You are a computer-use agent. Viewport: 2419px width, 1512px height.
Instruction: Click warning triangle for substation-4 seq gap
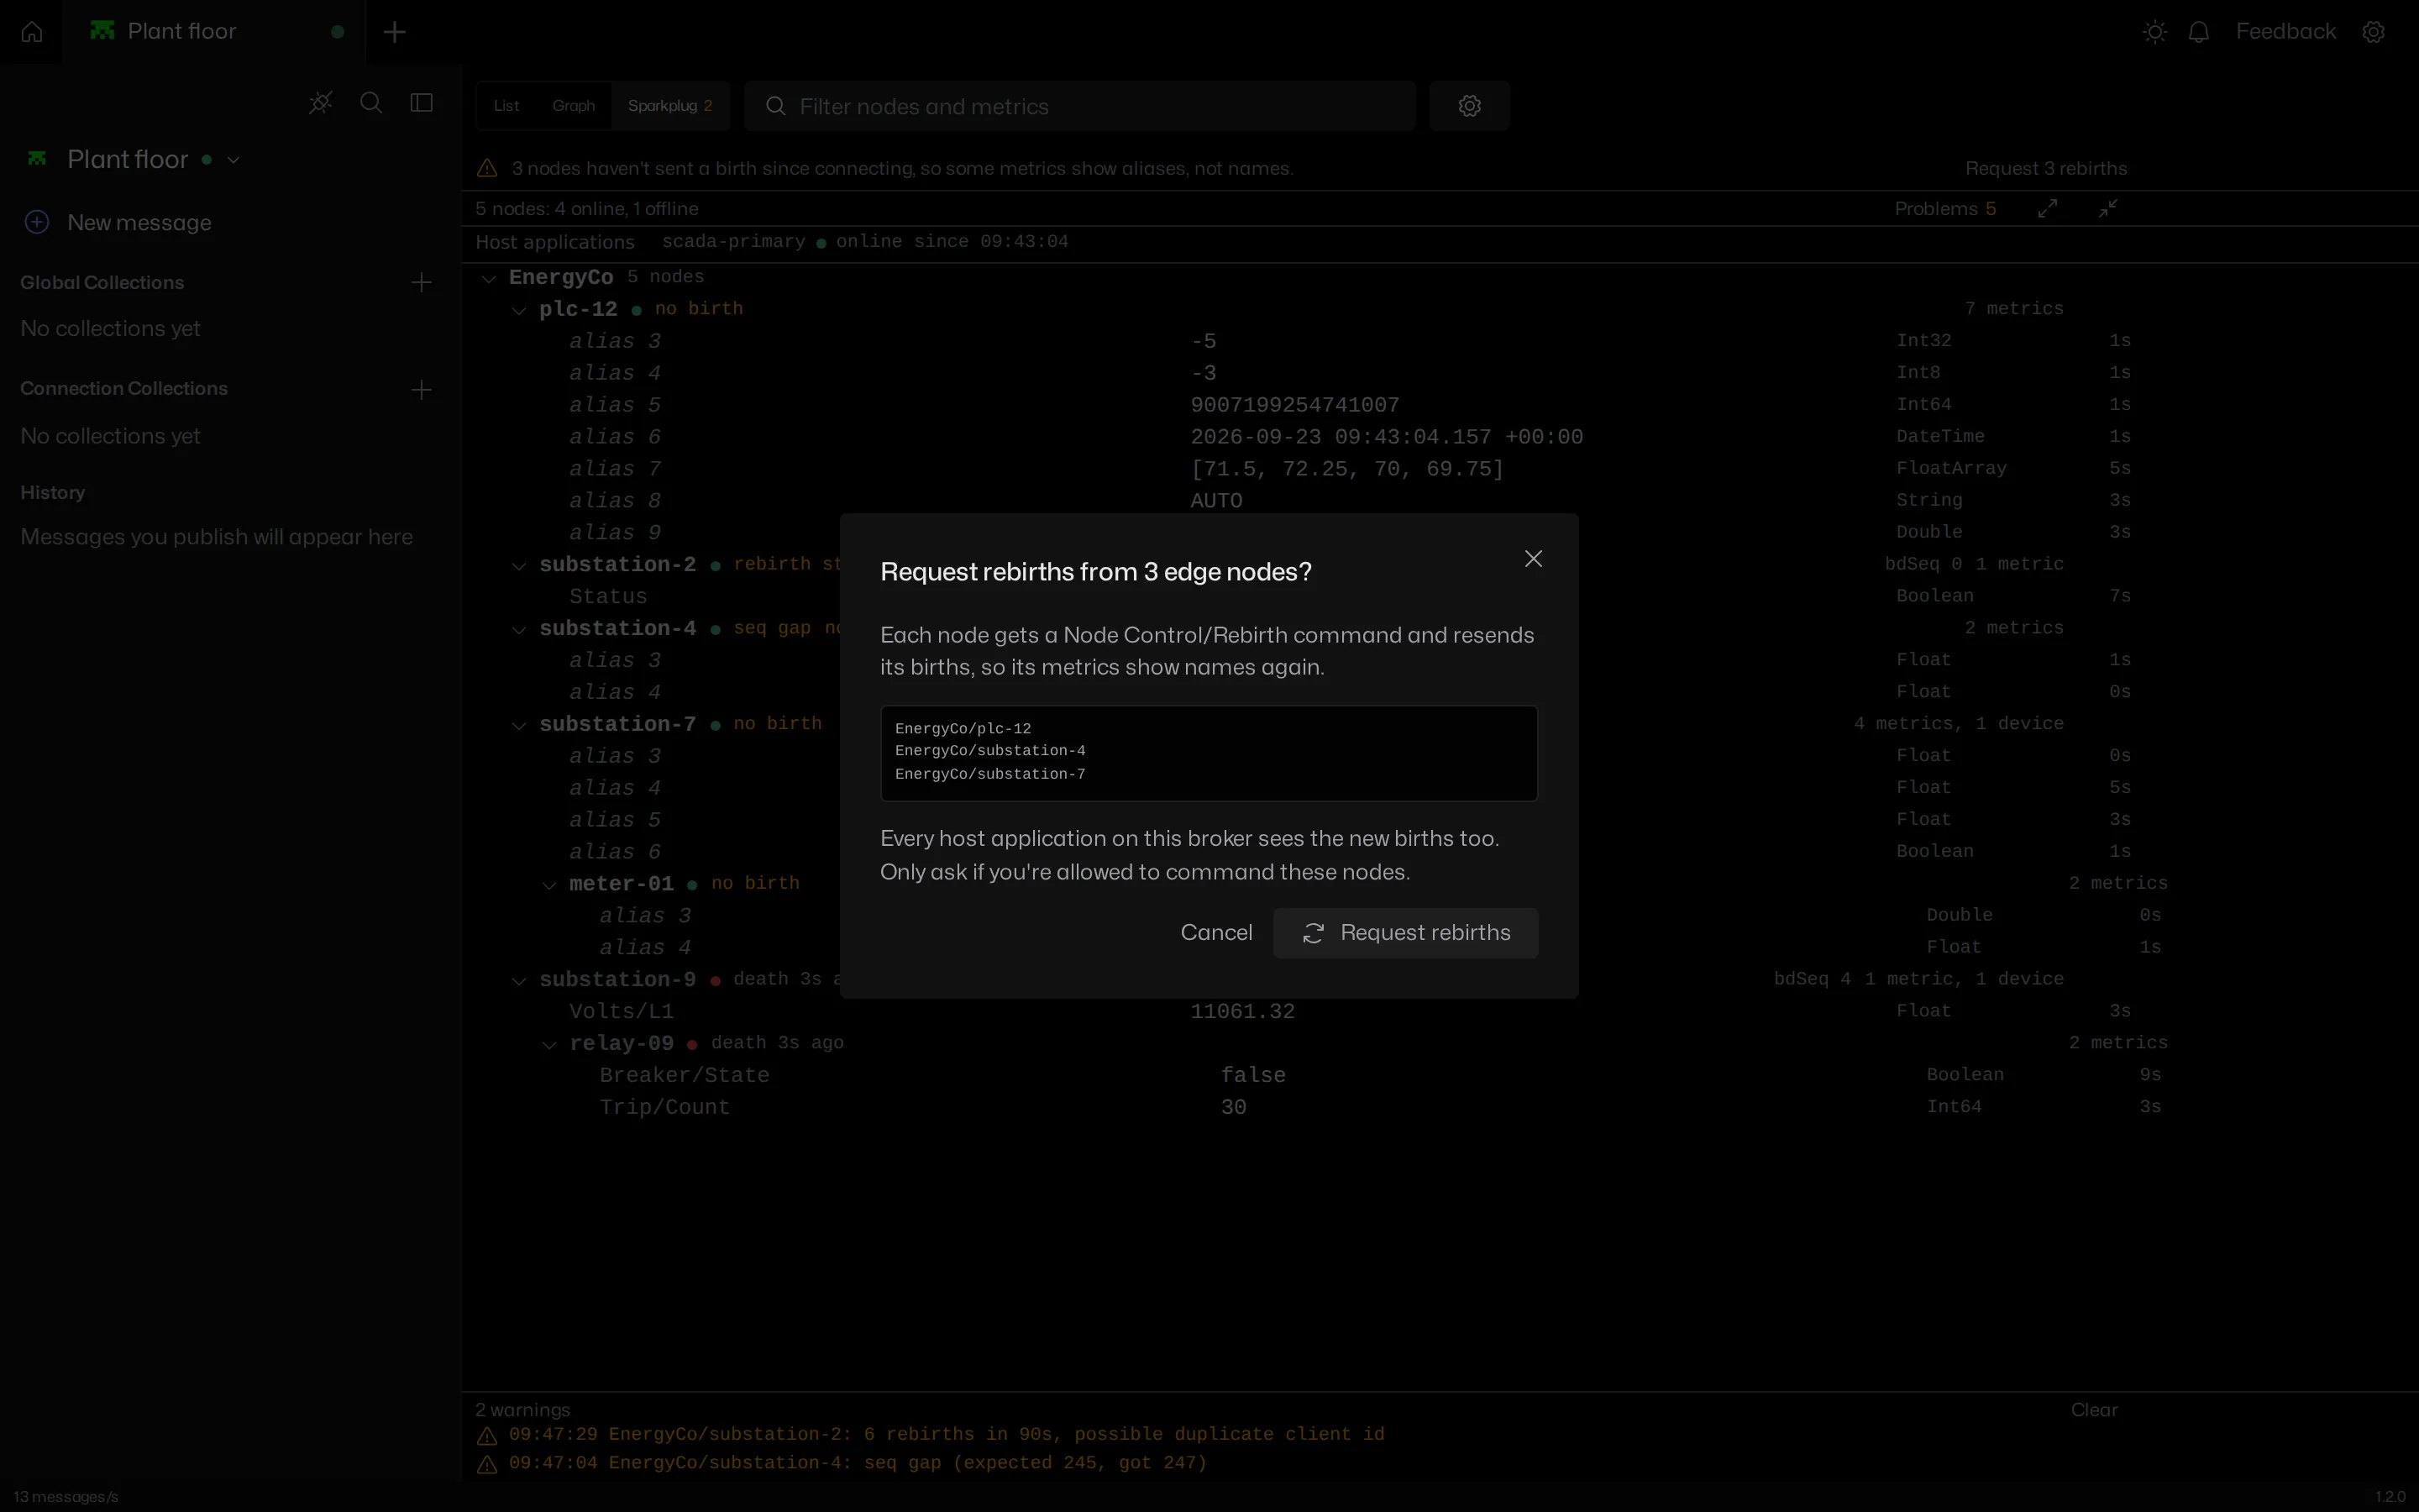point(487,1465)
